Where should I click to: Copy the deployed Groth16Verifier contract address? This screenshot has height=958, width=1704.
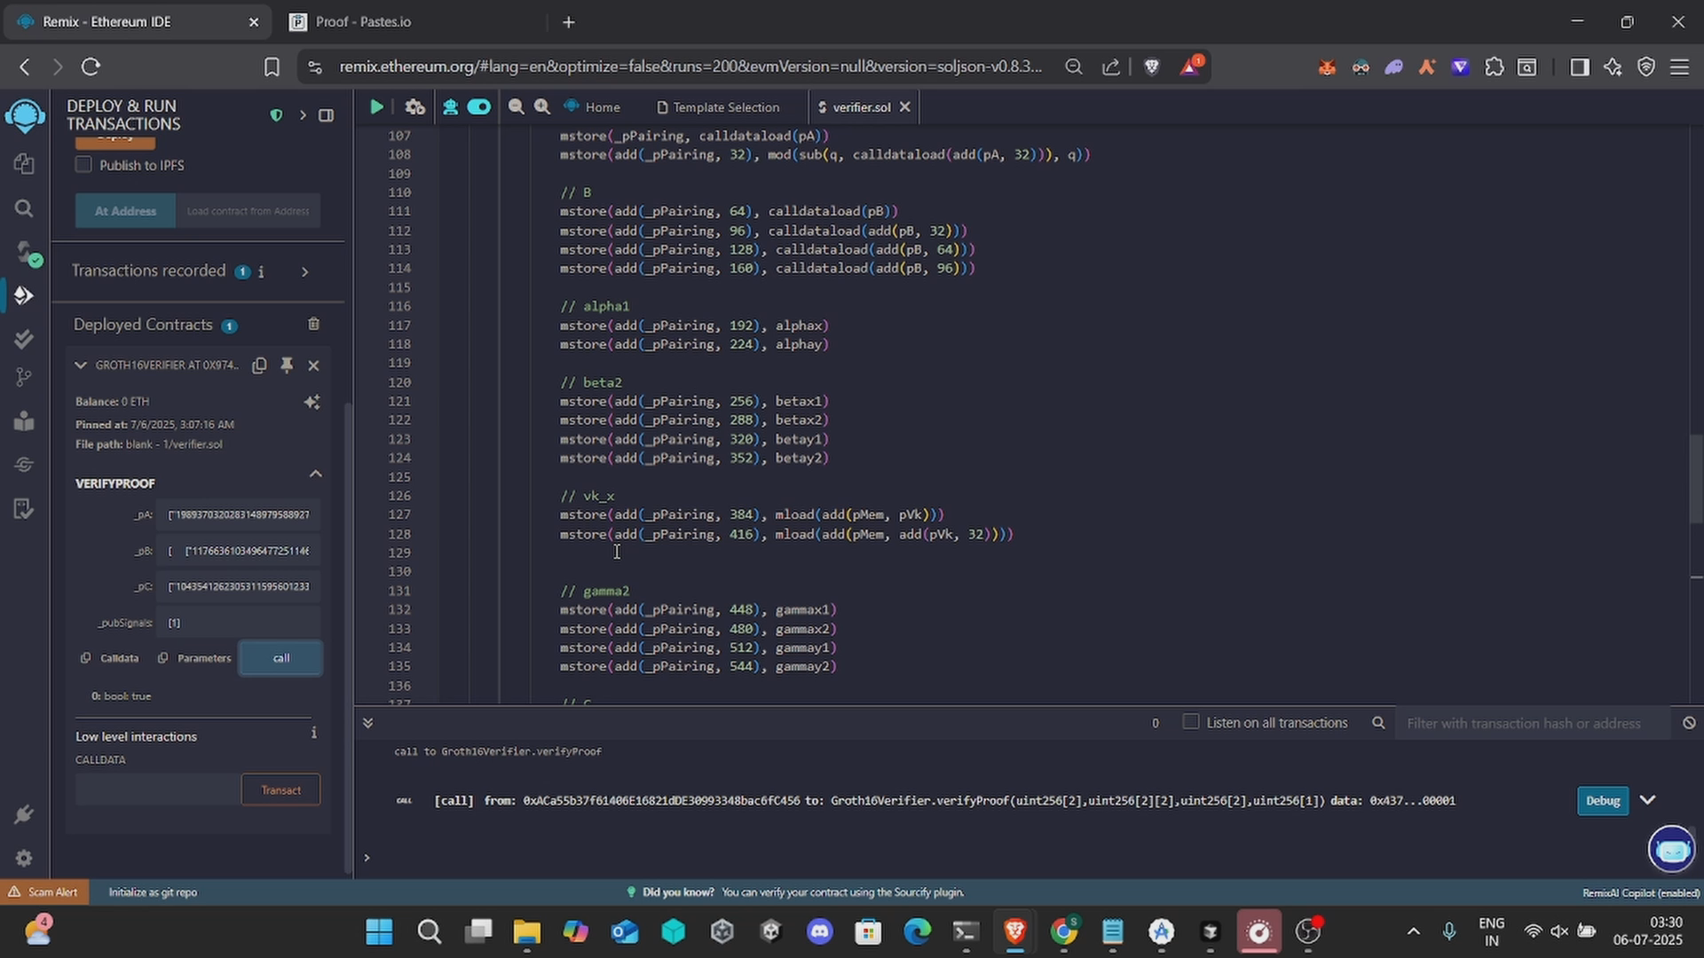coord(259,365)
